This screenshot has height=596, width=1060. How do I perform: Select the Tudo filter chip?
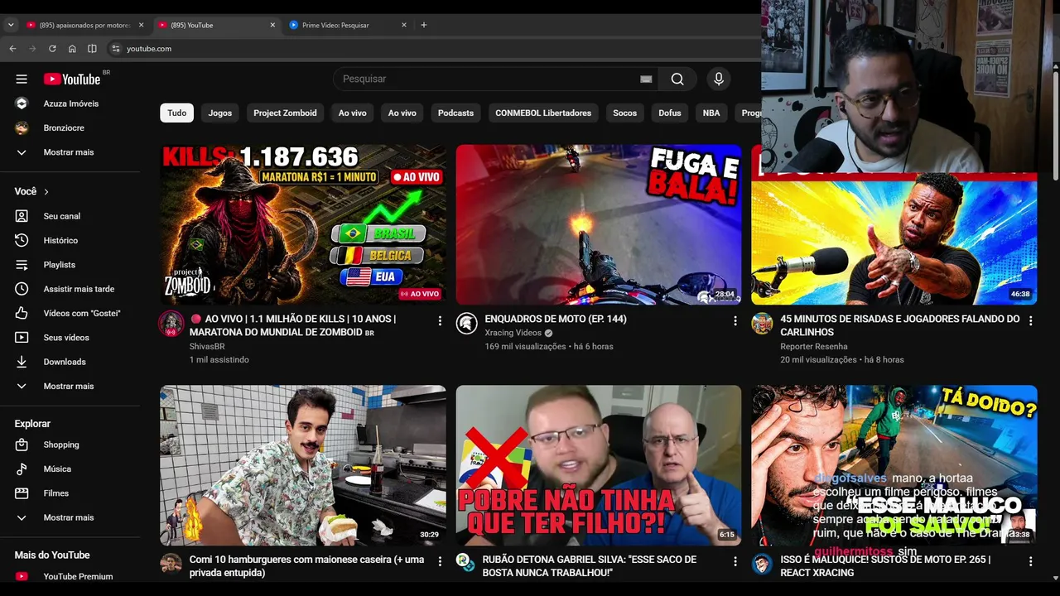tap(177, 113)
